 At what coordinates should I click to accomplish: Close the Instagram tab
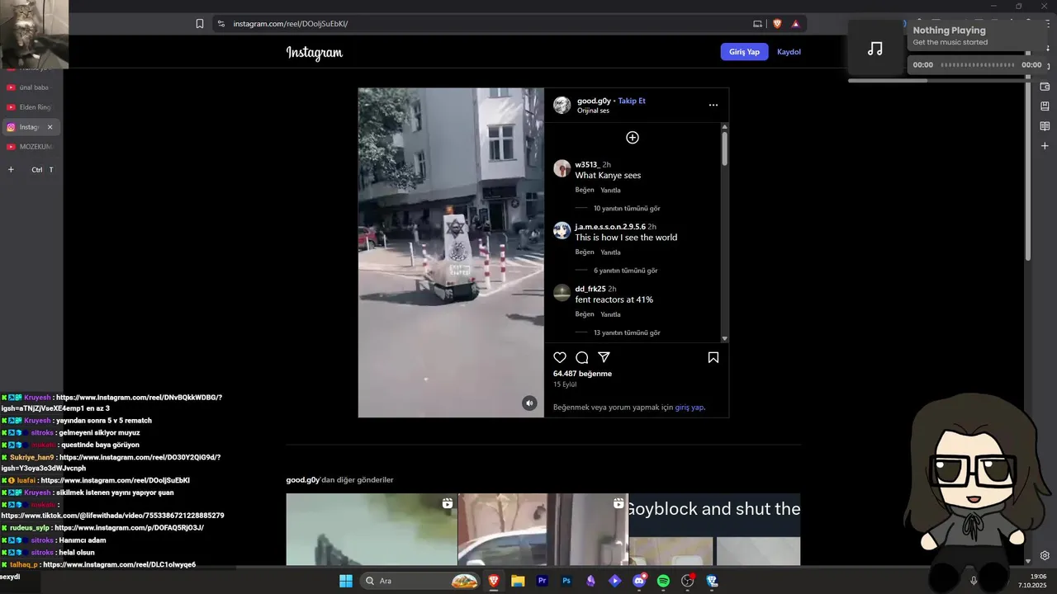point(50,127)
